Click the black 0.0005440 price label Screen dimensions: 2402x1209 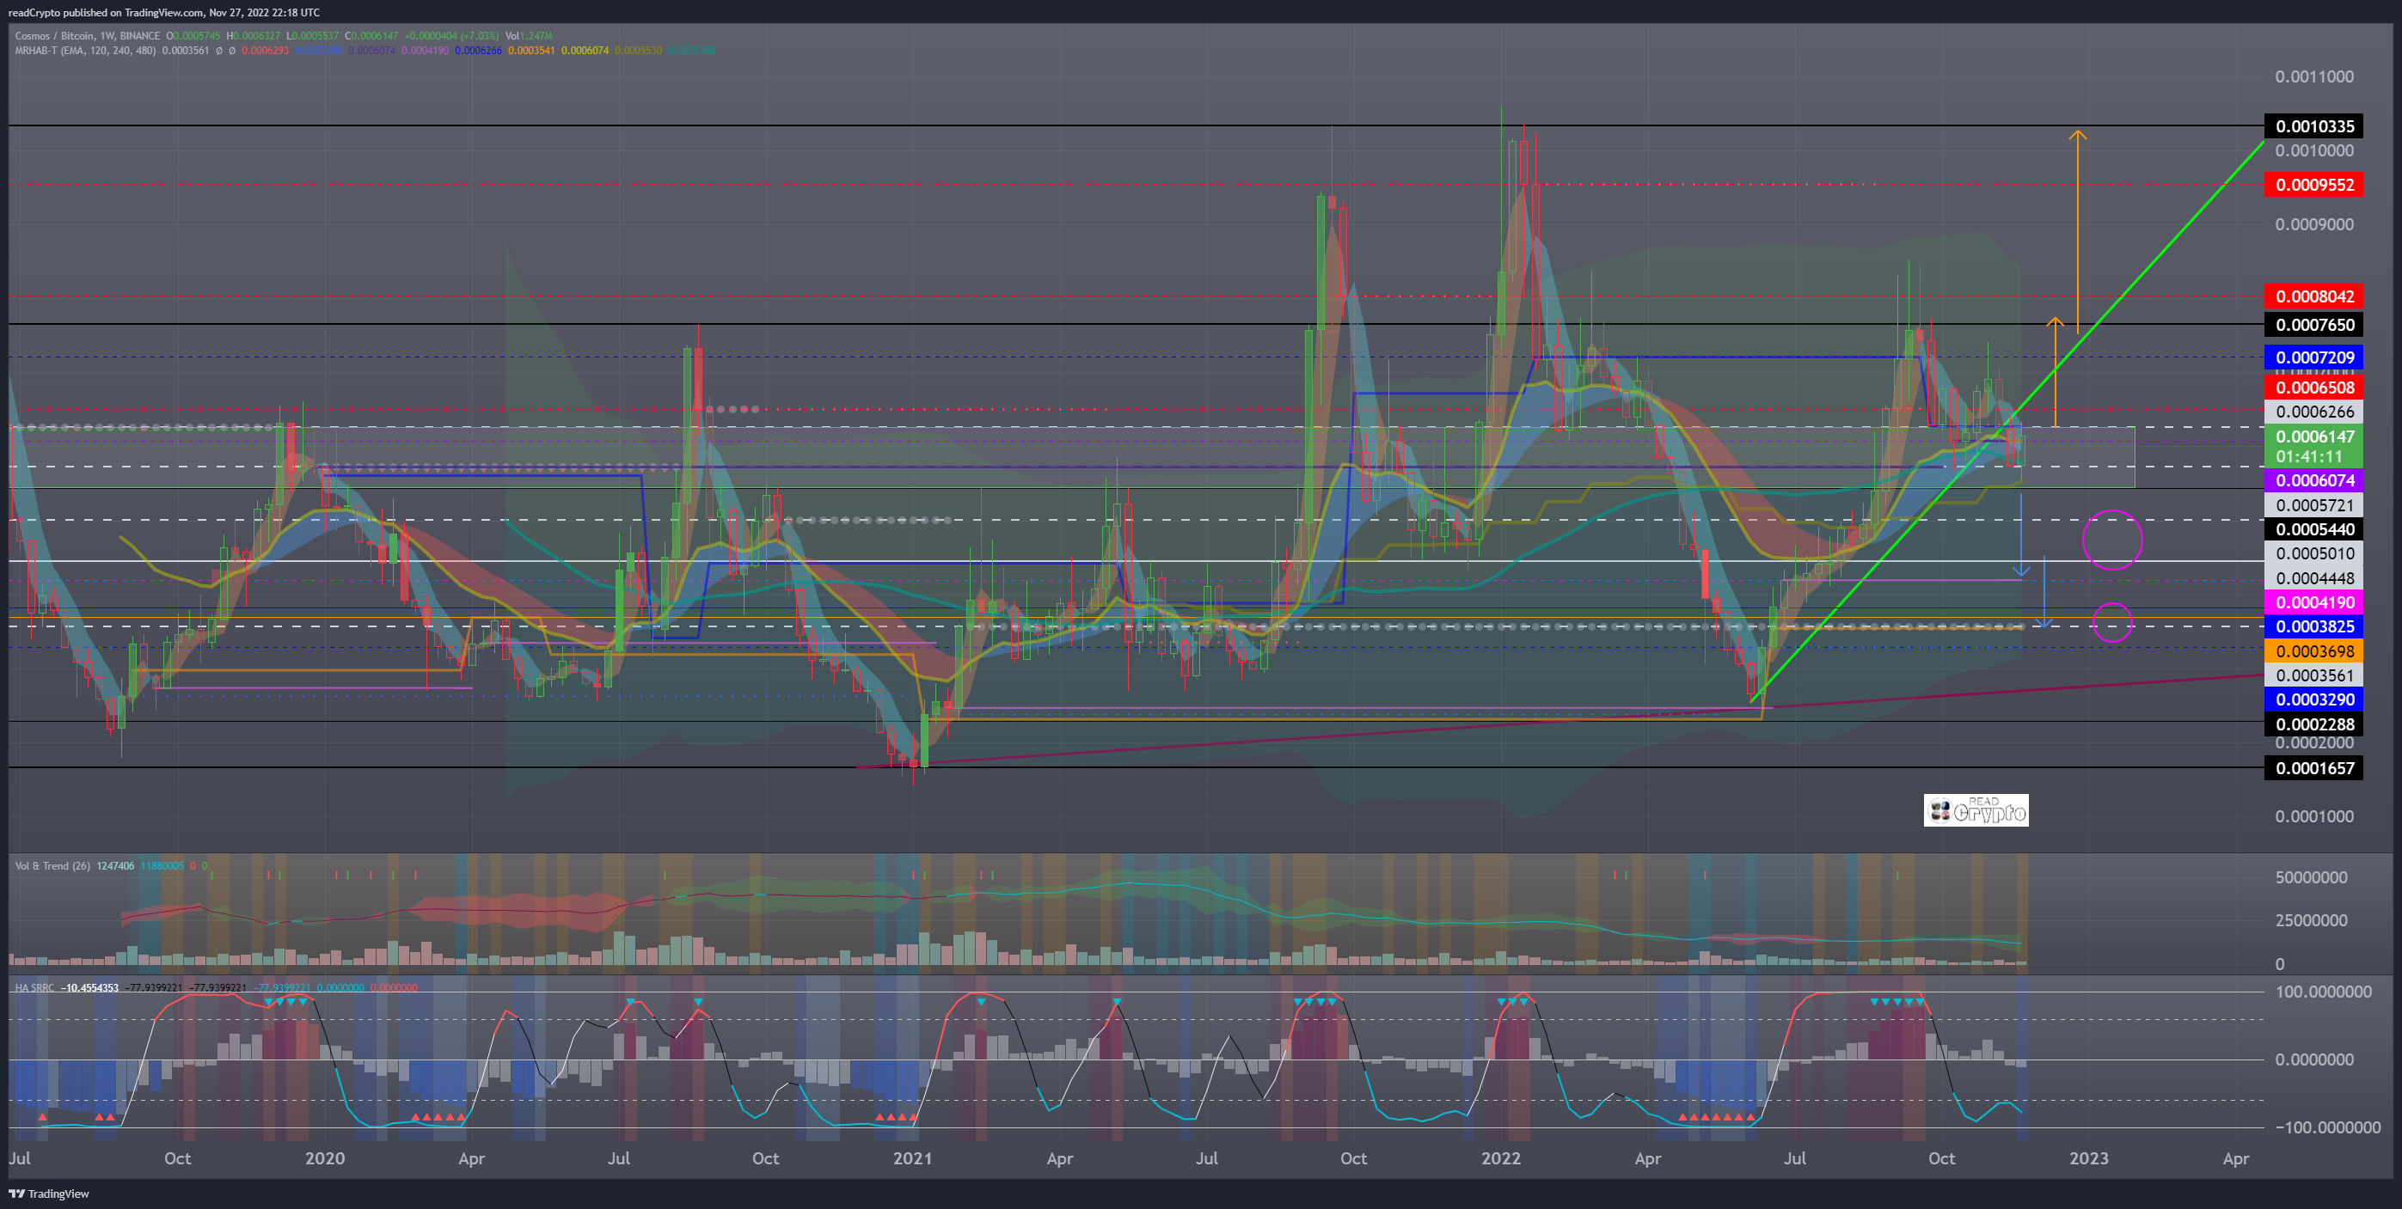pyautogui.click(x=2313, y=529)
